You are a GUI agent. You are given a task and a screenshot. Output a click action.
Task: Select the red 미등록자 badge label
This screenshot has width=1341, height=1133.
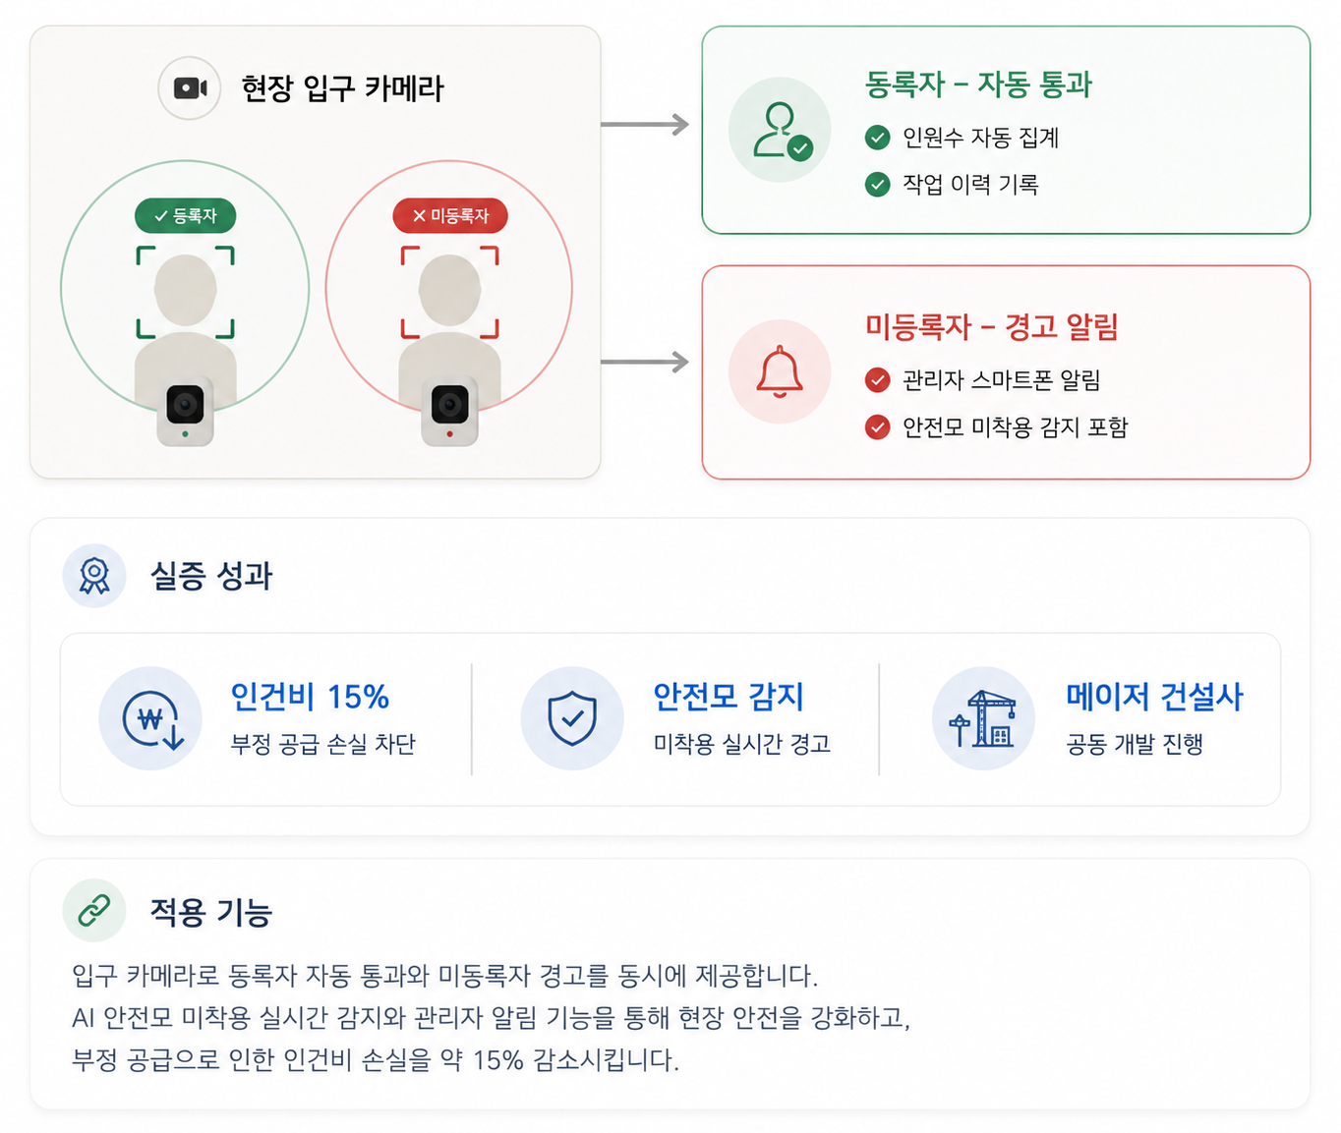click(450, 216)
